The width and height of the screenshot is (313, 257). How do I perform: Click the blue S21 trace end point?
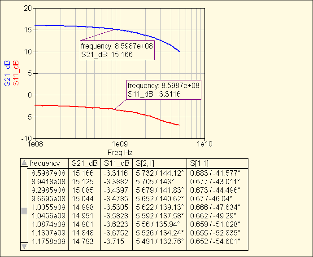click(179, 51)
